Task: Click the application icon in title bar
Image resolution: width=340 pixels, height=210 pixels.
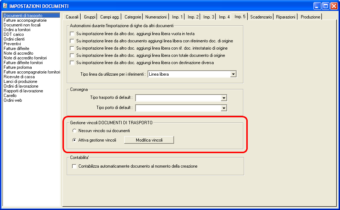Action: point(5,6)
